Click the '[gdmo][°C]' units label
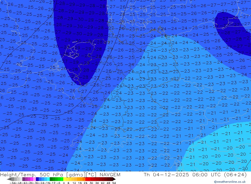This screenshot has width=251, height=184. pos(81,175)
